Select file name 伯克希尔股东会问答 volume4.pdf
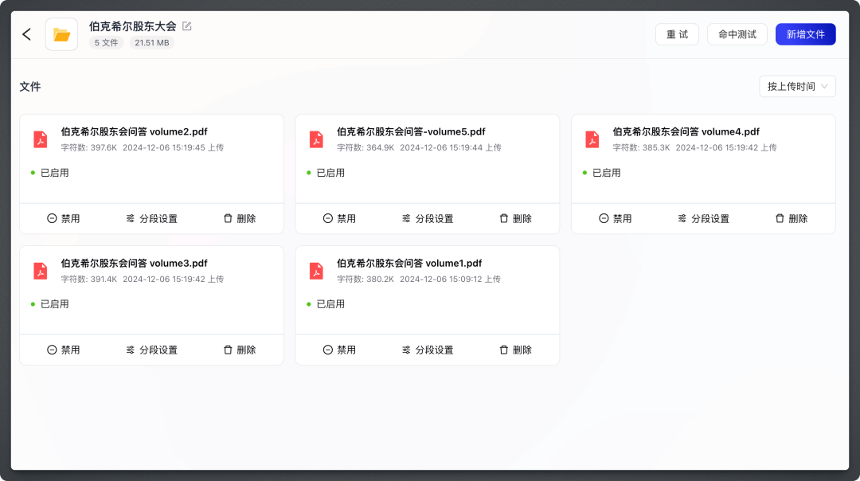 click(x=686, y=131)
